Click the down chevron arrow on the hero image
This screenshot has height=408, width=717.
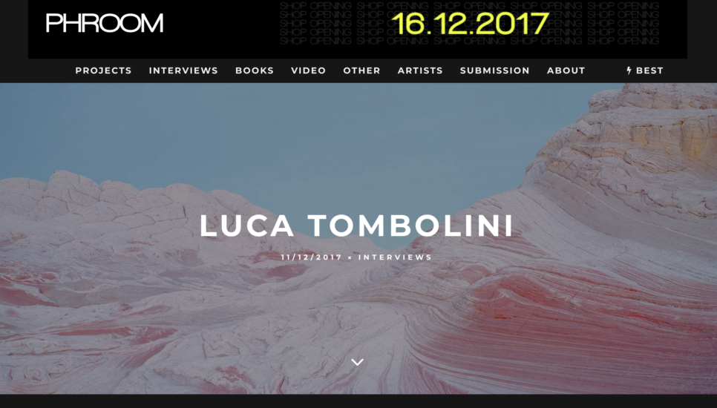tap(357, 362)
